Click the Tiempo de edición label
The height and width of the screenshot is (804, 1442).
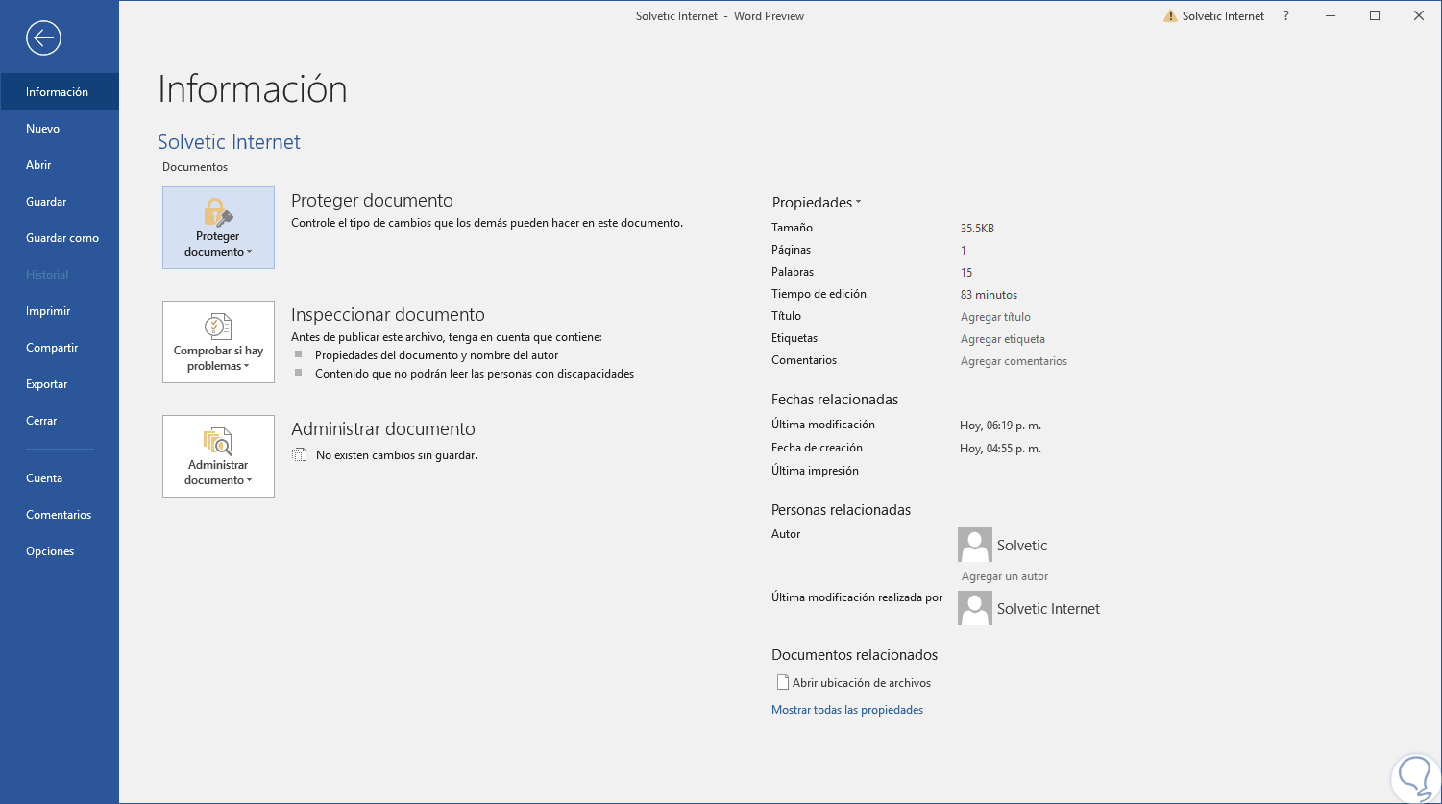click(x=819, y=294)
